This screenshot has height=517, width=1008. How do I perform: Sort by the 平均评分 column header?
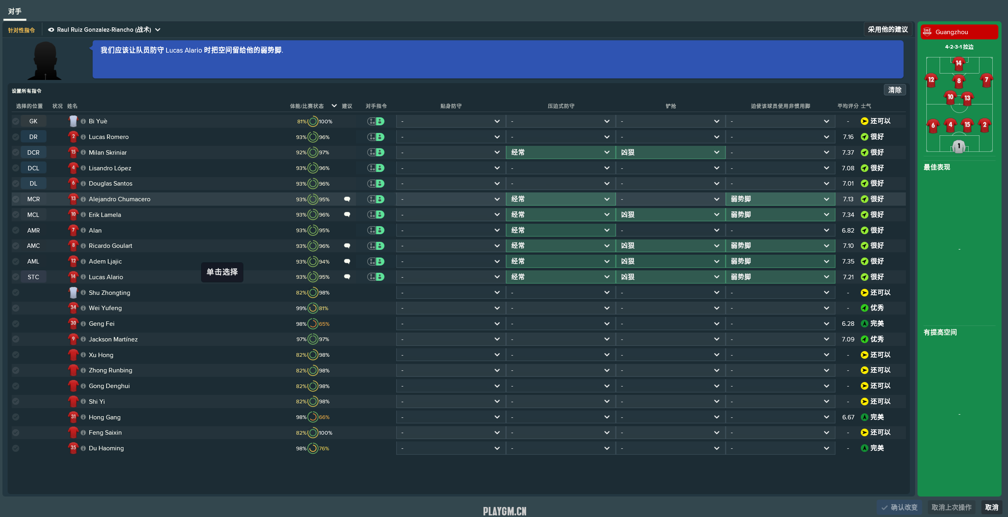pos(848,106)
